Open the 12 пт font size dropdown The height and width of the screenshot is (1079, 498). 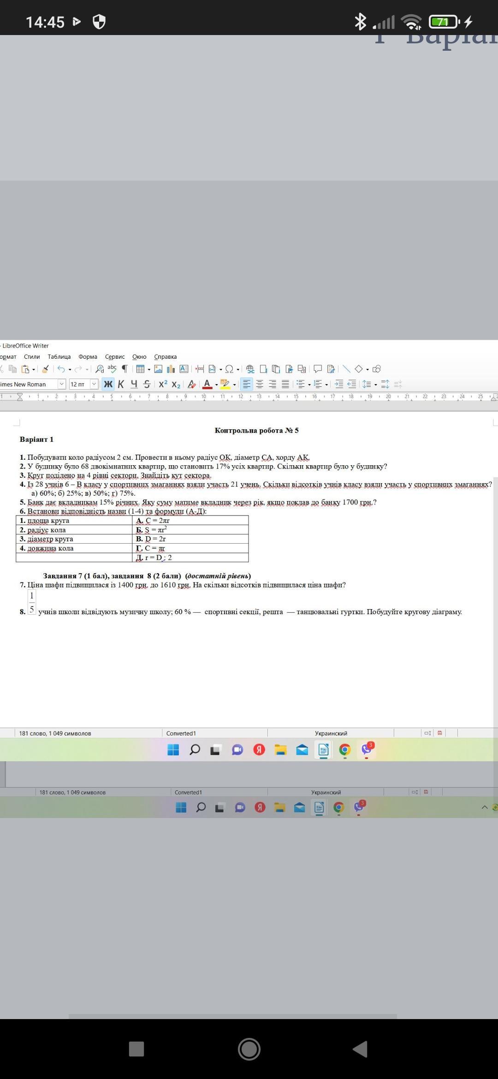tap(94, 384)
